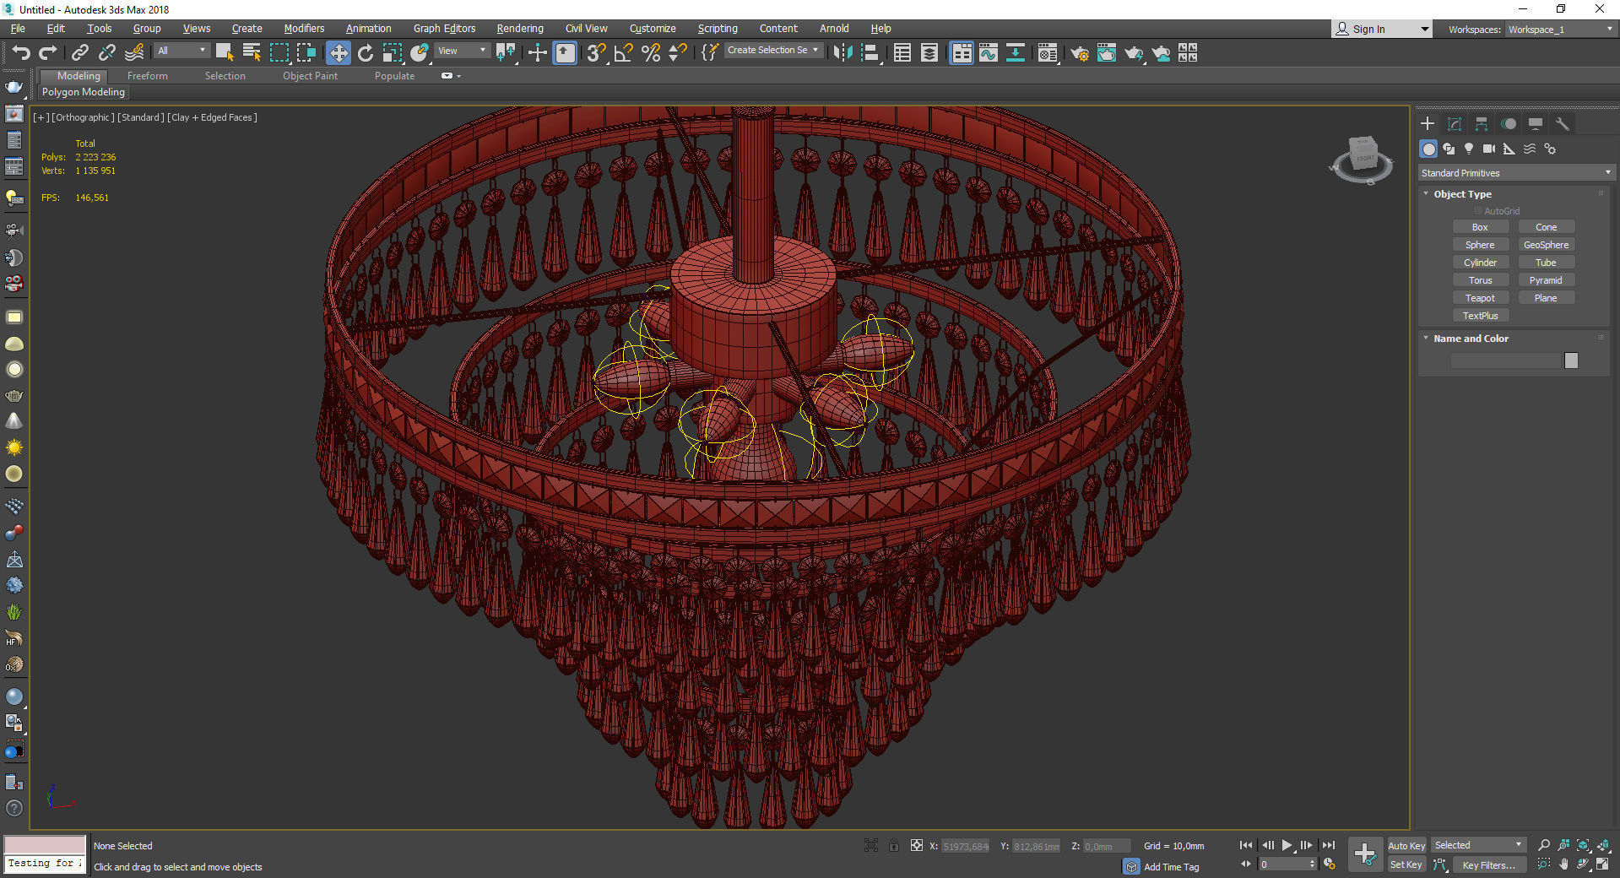Viewport: 1620px width, 878px height.
Task: Click the Torus object button
Action: point(1480,280)
